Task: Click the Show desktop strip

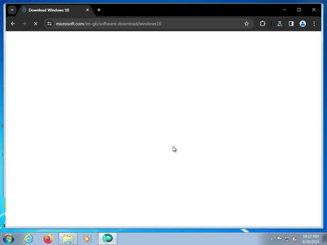Action: coord(324,239)
